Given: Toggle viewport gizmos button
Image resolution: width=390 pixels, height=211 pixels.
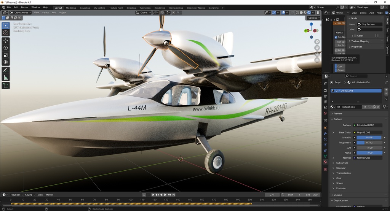Looking at the screenshot, I should [274, 13].
